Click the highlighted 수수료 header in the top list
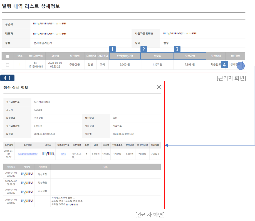 [x=157, y=56]
